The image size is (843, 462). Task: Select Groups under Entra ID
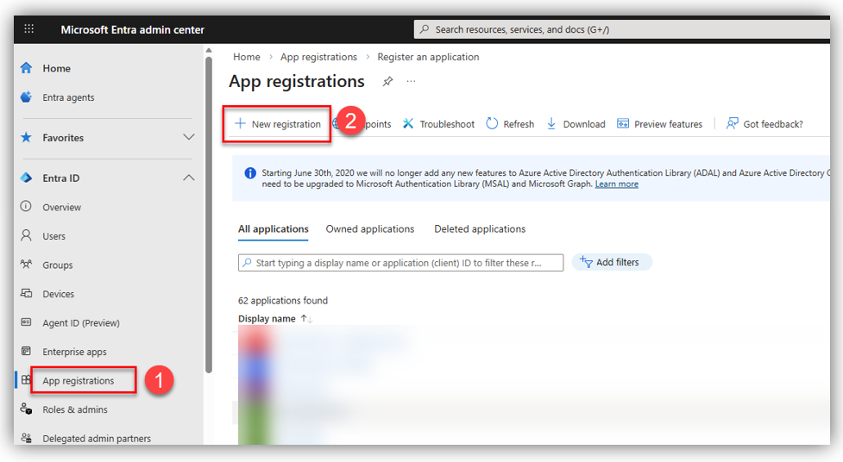click(58, 265)
